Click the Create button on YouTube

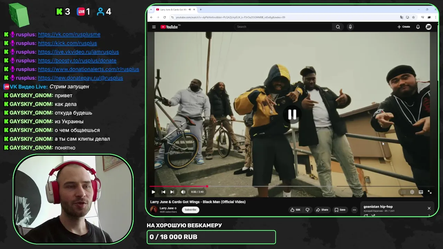[x=404, y=27]
